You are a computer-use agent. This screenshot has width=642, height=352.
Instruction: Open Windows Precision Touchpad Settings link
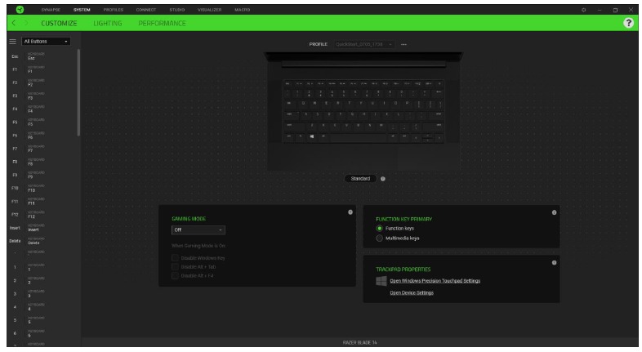[x=435, y=281]
